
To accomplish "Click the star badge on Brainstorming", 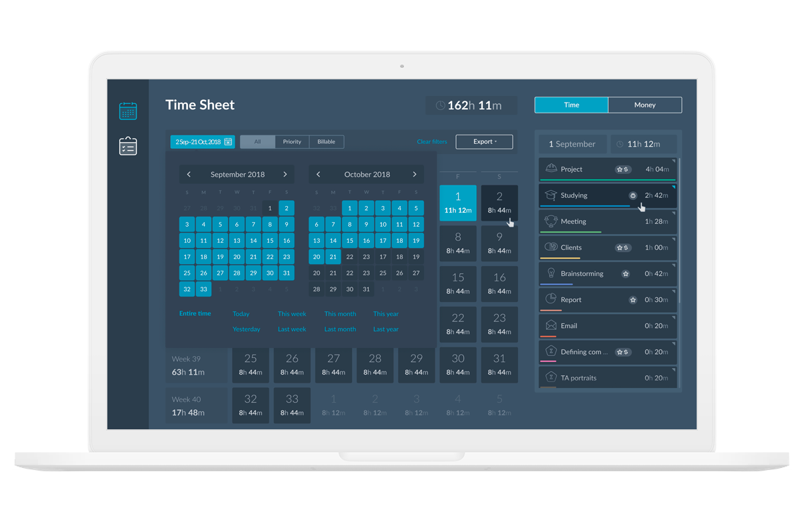I will [626, 274].
